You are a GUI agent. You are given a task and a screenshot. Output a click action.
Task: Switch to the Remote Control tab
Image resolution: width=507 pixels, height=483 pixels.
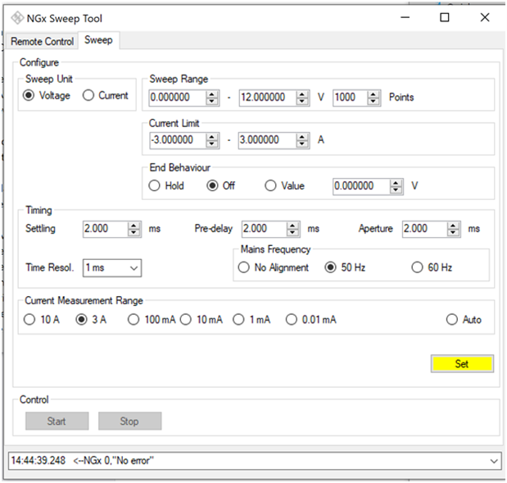click(42, 42)
